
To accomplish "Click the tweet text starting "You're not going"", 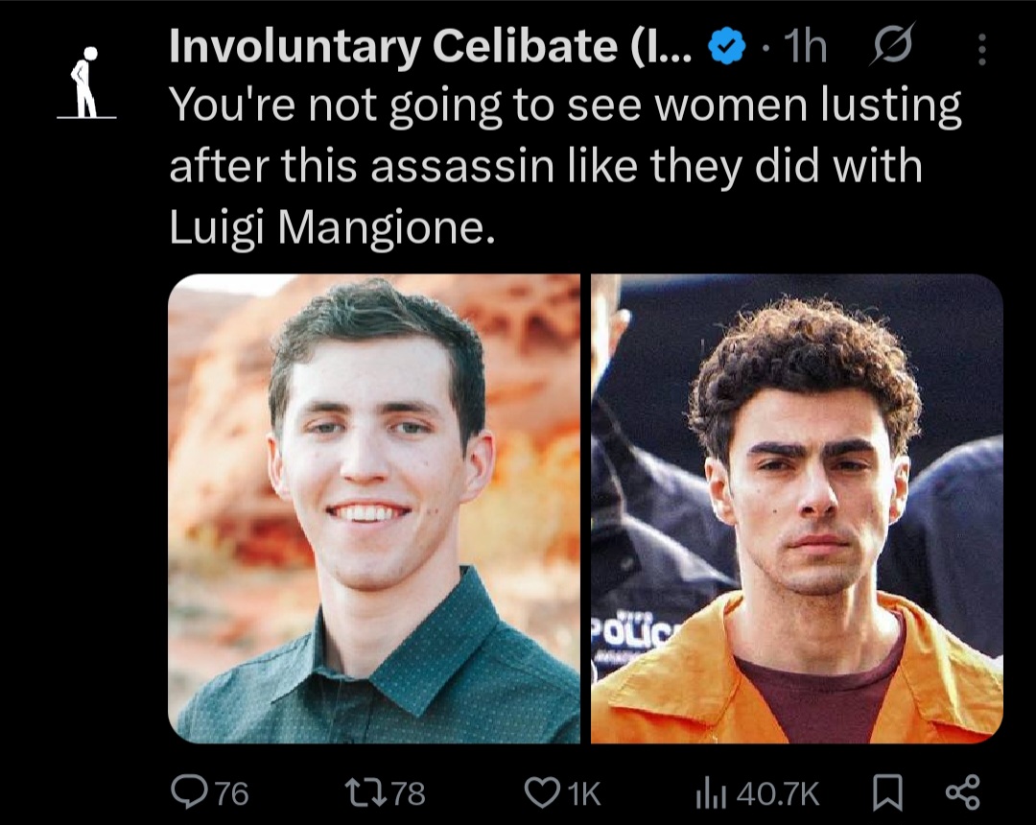I will point(566,107).
